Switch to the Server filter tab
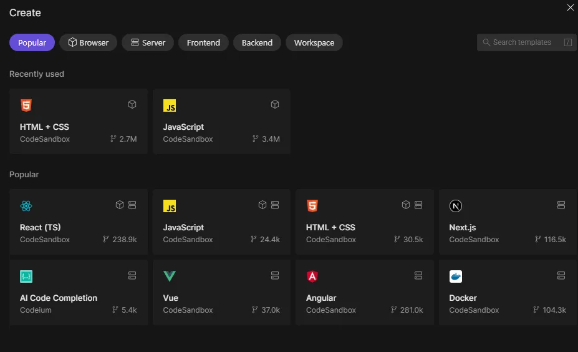This screenshot has height=352, width=578. click(148, 42)
